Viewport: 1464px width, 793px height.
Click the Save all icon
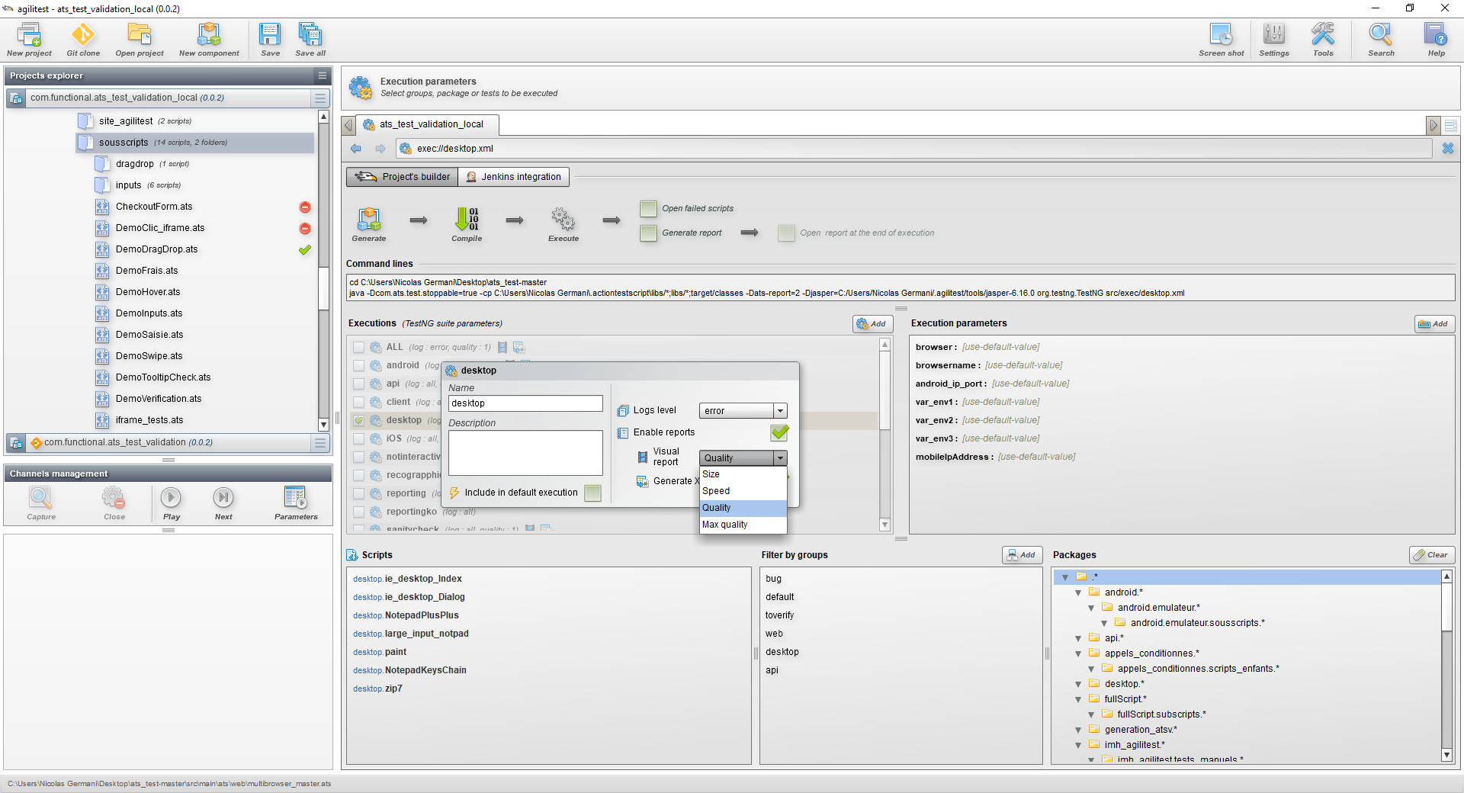tap(310, 35)
